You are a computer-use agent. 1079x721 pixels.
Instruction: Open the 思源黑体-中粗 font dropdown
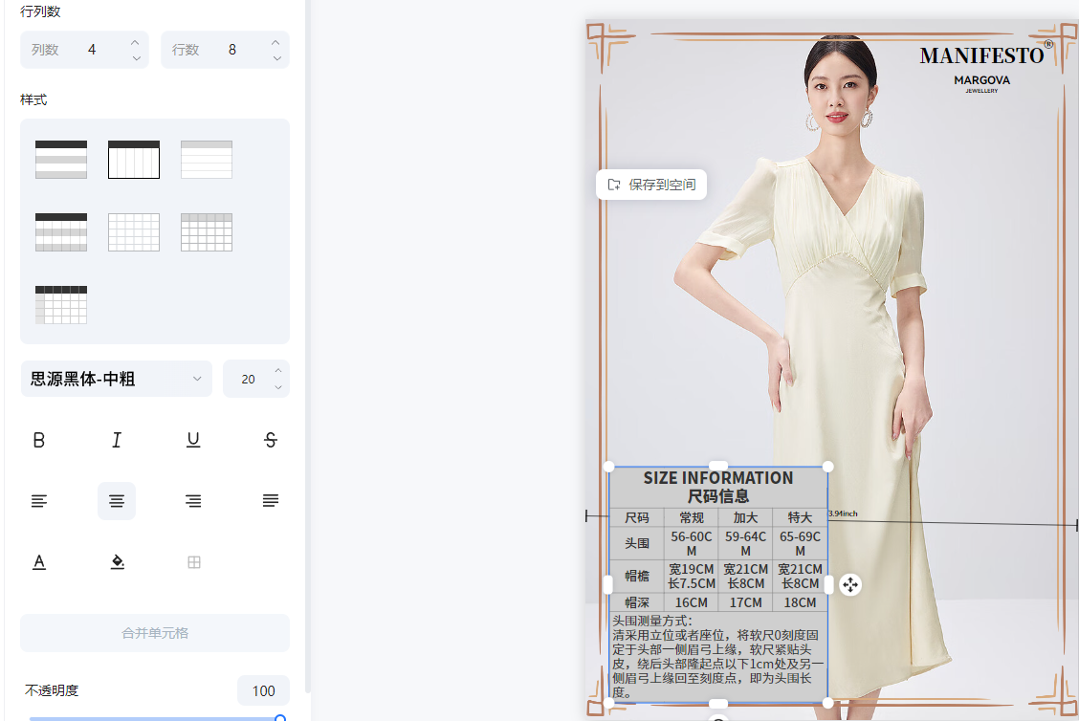[x=116, y=379]
